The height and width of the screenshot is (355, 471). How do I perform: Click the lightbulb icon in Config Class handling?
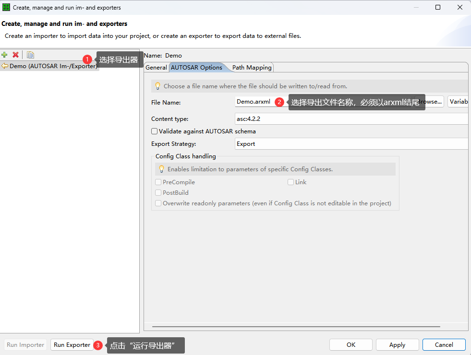click(161, 169)
